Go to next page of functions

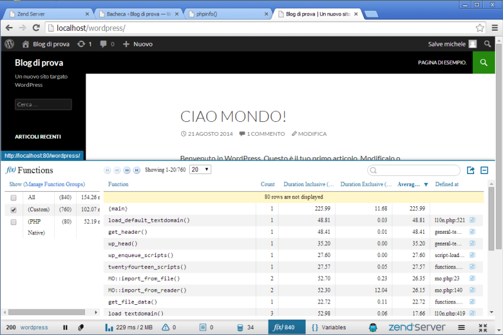pyautogui.click(x=127, y=170)
